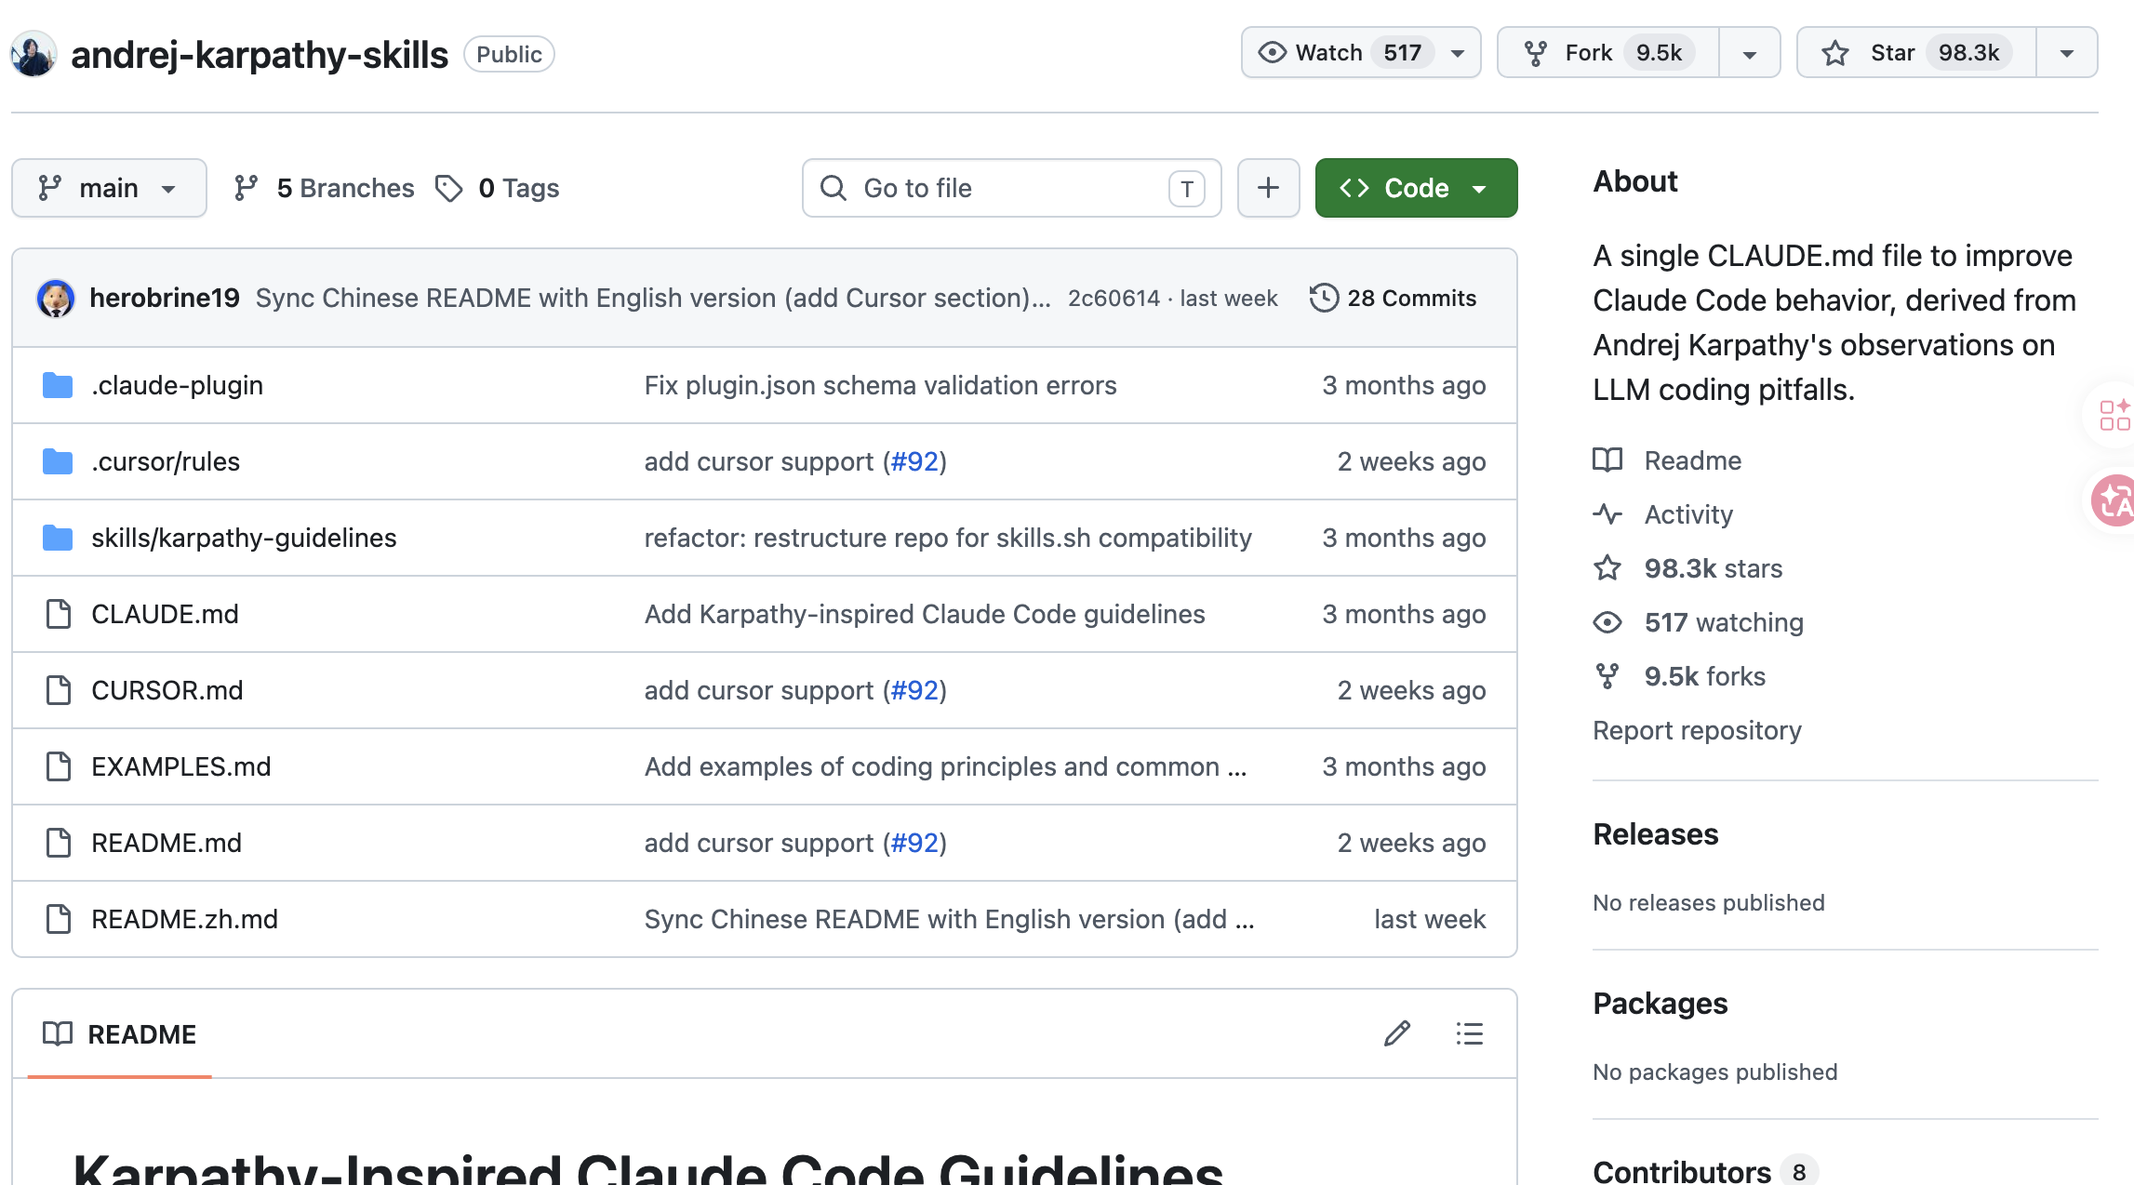Click the magnifier icon in Go to file
The image size is (2134, 1185).
point(834,188)
